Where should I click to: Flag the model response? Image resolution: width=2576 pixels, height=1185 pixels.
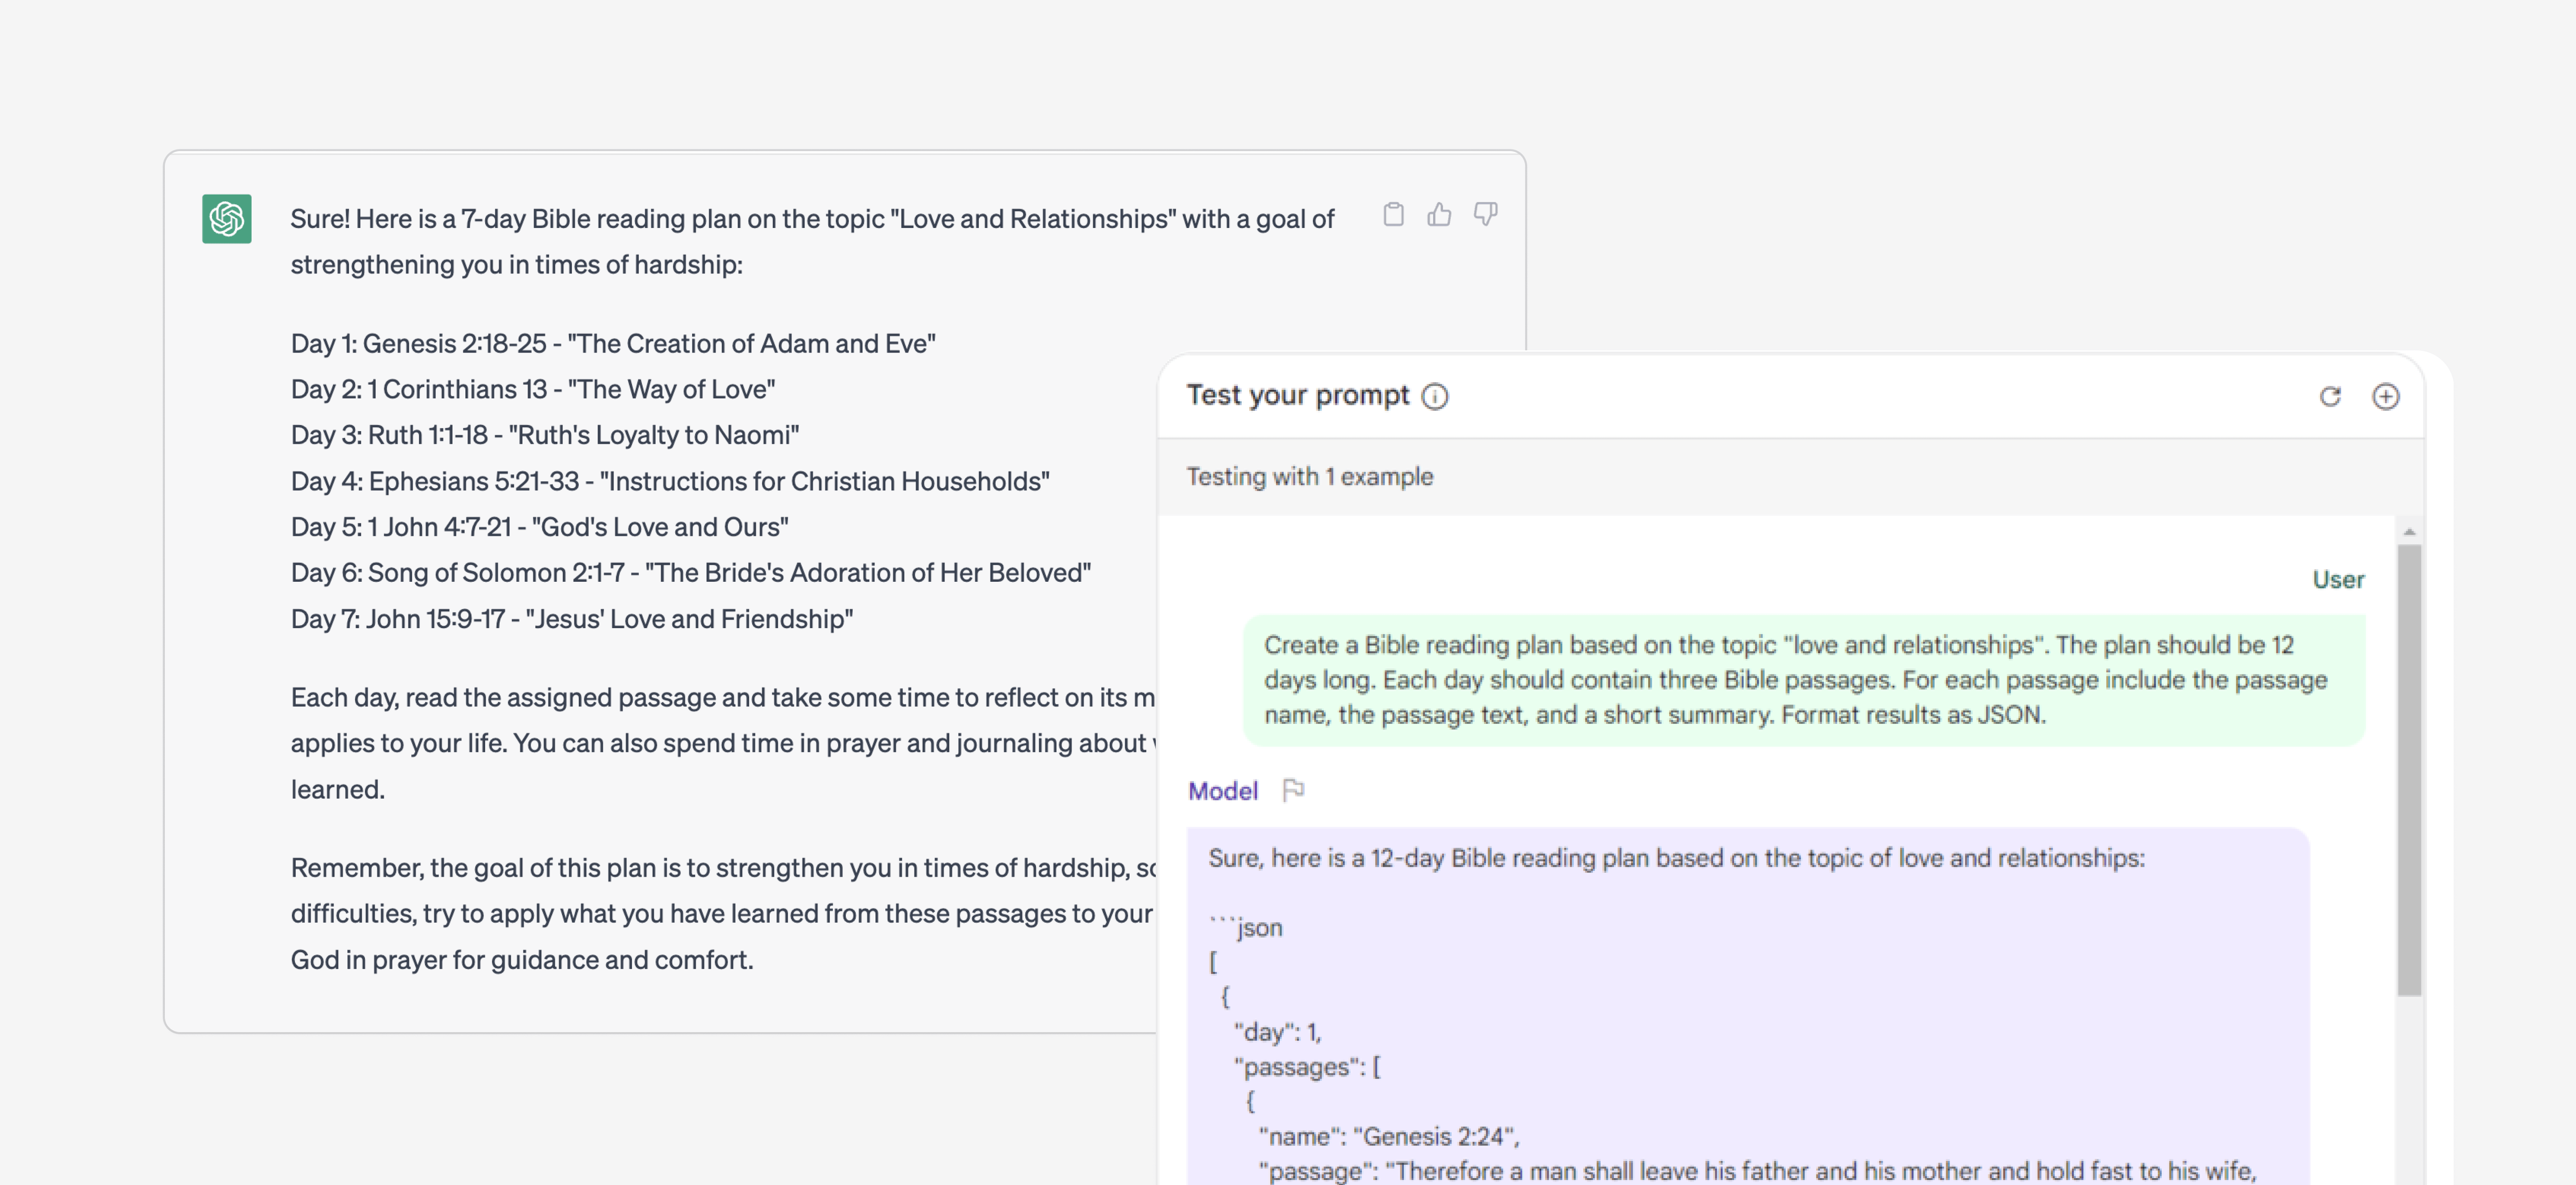click(1293, 791)
